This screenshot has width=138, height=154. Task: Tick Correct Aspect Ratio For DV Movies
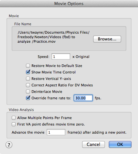(28, 85)
